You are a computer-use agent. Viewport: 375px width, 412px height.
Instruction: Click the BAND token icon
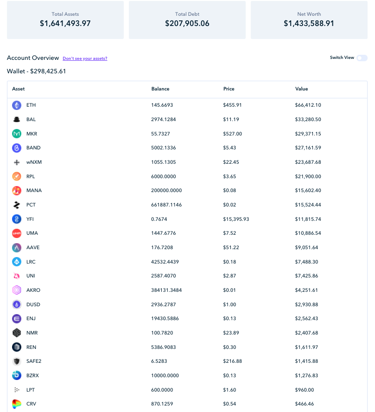pos(17,148)
